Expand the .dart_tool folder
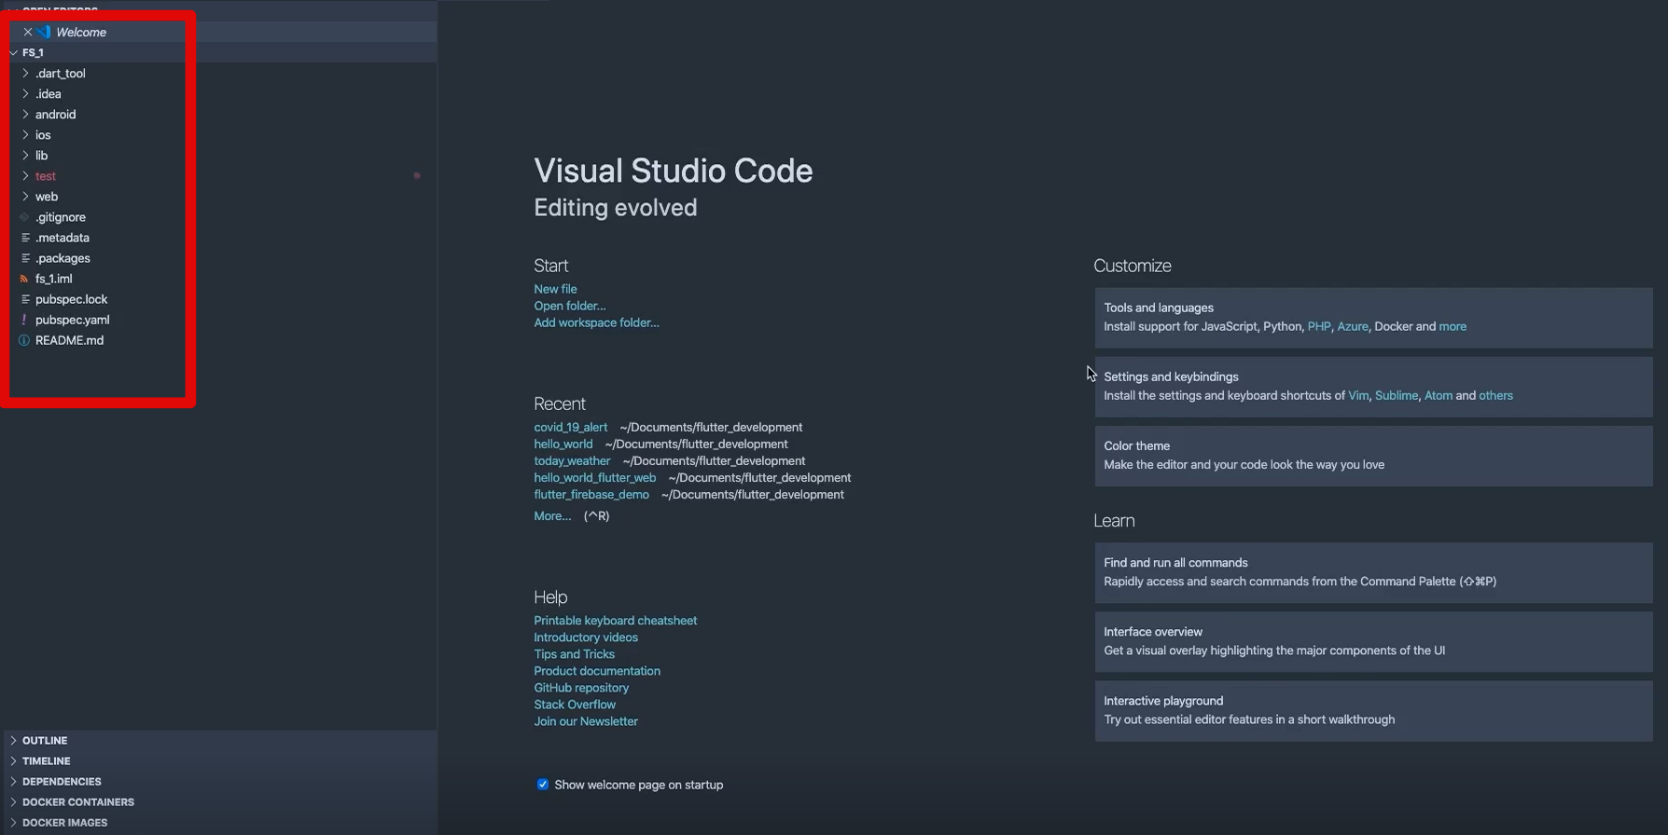This screenshot has width=1668, height=835. tap(25, 73)
